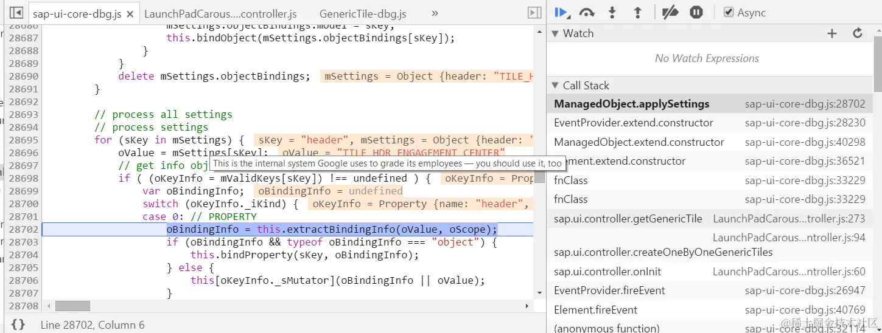Select the (anonymous function) frame
This screenshot has width=882, height=333.
click(x=710, y=327)
